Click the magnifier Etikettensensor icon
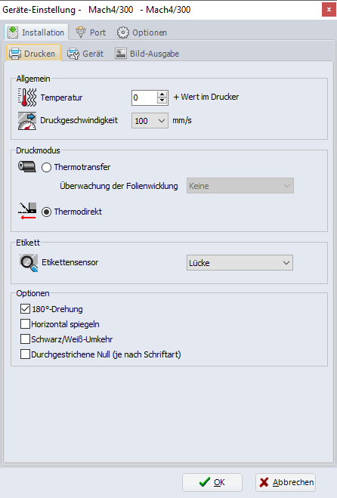Image resolution: width=337 pixels, height=498 pixels. pos(28,263)
